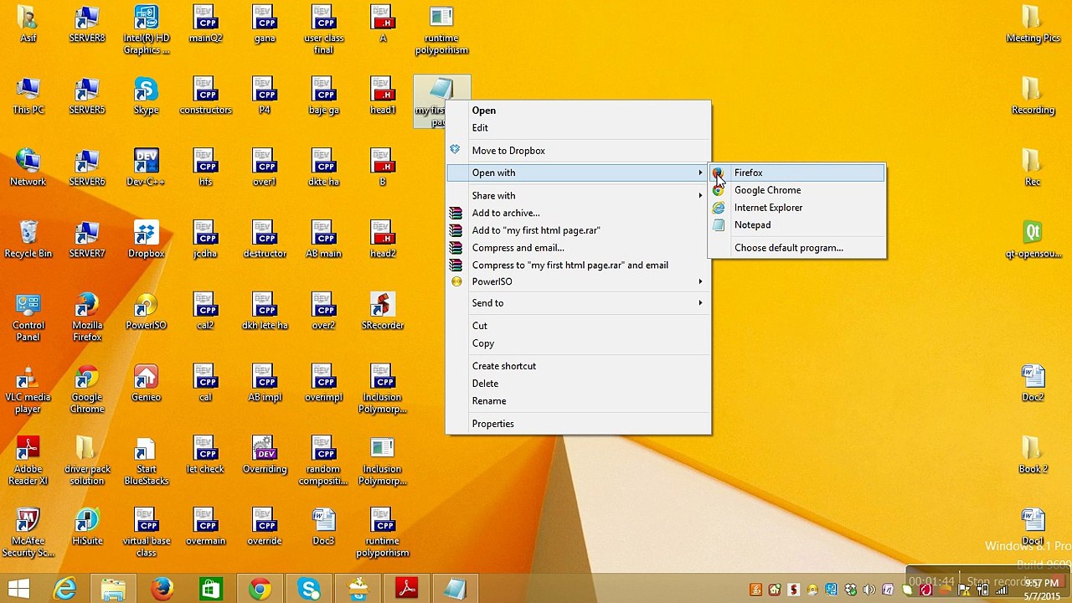Select the Book 2 folder icon
This screenshot has height=603, width=1072.
pyautogui.click(x=1033, y=456)
